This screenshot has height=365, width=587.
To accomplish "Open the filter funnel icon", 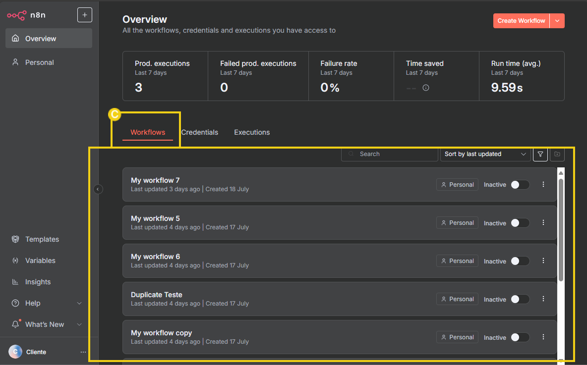I will click(540, 154).
